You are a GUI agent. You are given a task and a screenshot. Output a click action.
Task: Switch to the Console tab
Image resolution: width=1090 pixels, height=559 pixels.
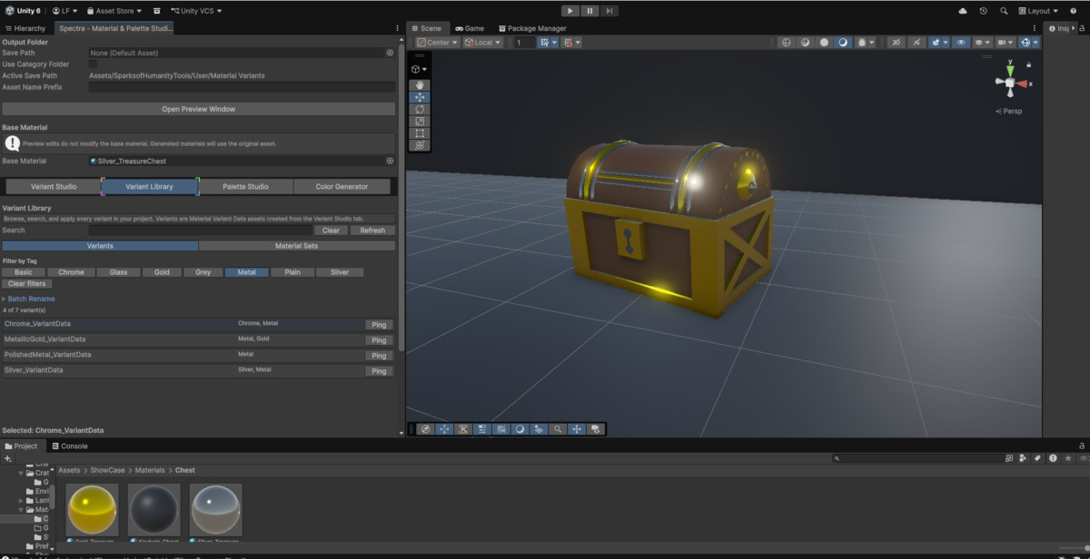69,446
